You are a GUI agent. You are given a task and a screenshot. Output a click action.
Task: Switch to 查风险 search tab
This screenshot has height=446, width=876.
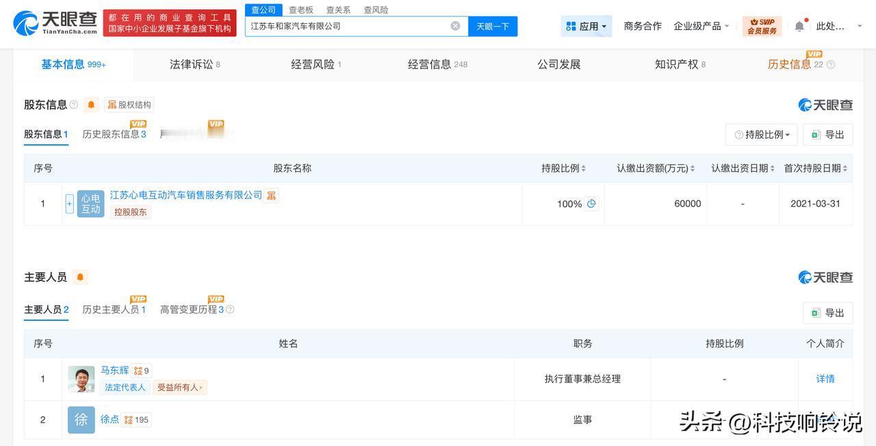376,10
